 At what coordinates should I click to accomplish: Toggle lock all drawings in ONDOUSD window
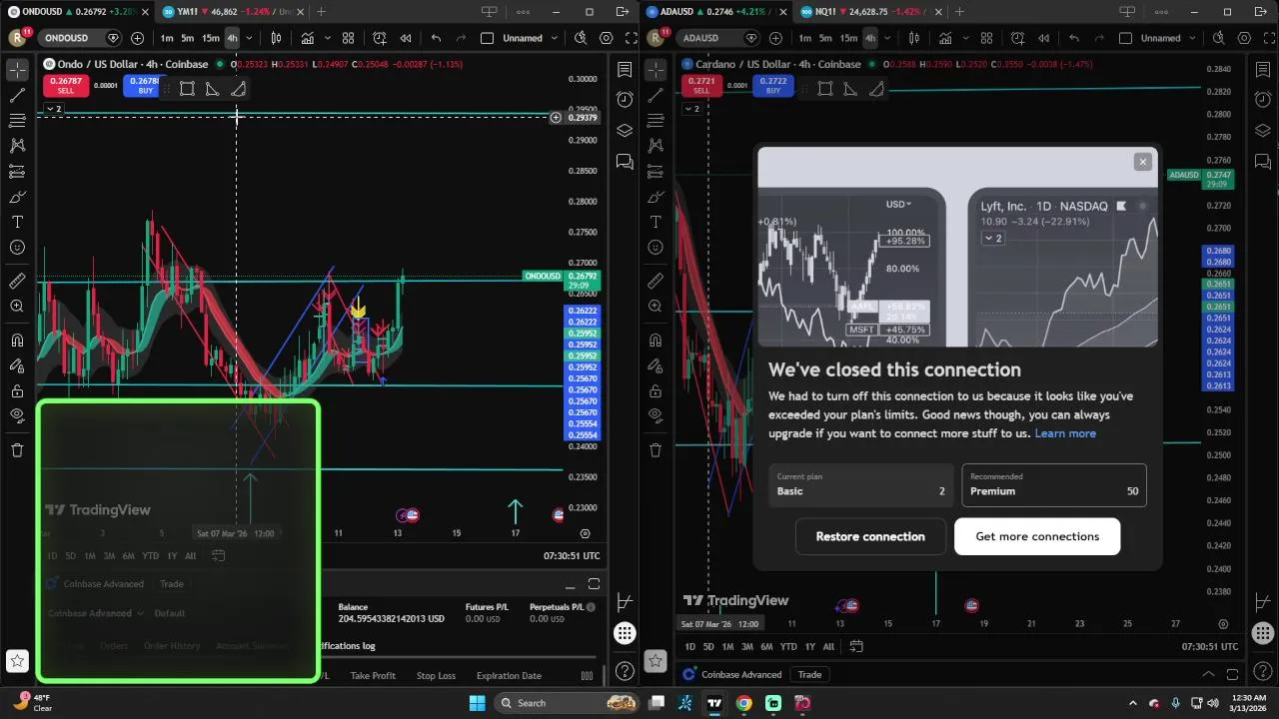17,390
